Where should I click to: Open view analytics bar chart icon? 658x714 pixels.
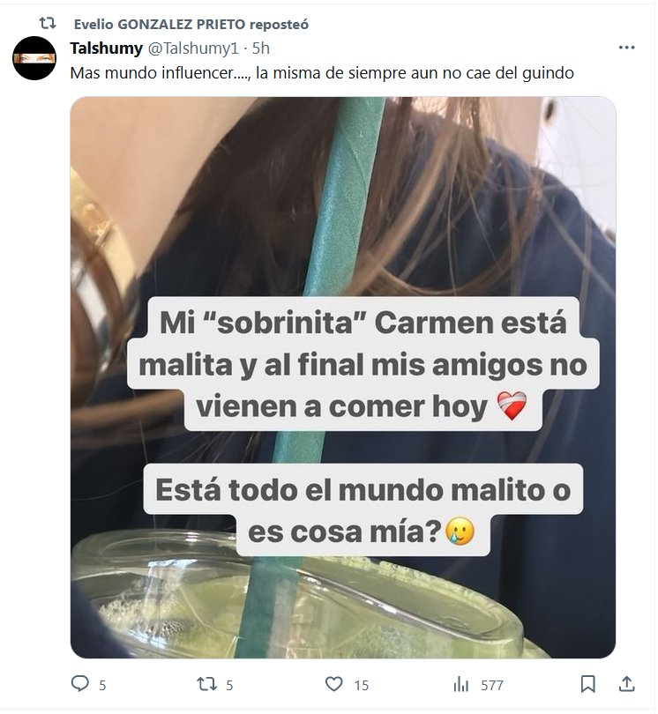pos(460,684)
